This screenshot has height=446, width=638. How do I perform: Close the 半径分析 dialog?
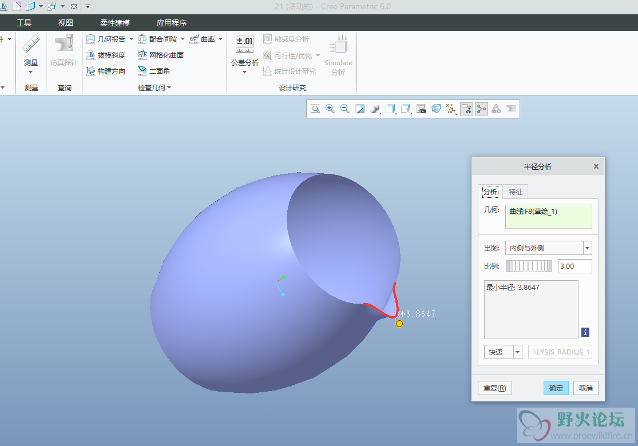(596, 166)
